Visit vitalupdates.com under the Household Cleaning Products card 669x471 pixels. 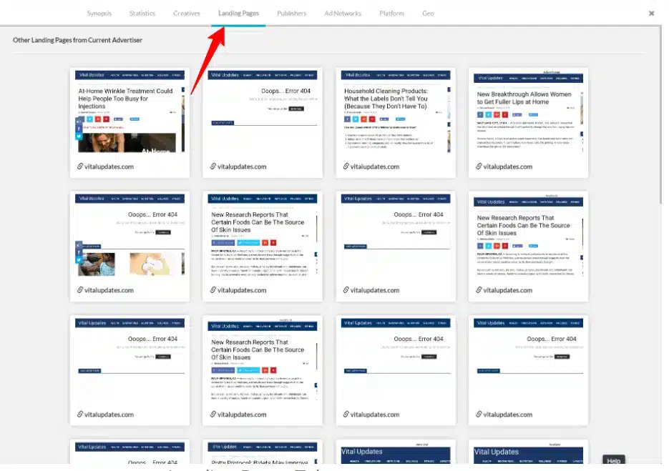pos(375,167)
